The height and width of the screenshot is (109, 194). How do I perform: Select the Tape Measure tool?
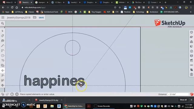[2, 75]
